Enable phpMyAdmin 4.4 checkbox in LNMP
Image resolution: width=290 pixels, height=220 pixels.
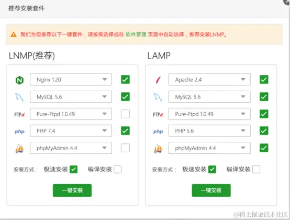[x=125, y=148]
